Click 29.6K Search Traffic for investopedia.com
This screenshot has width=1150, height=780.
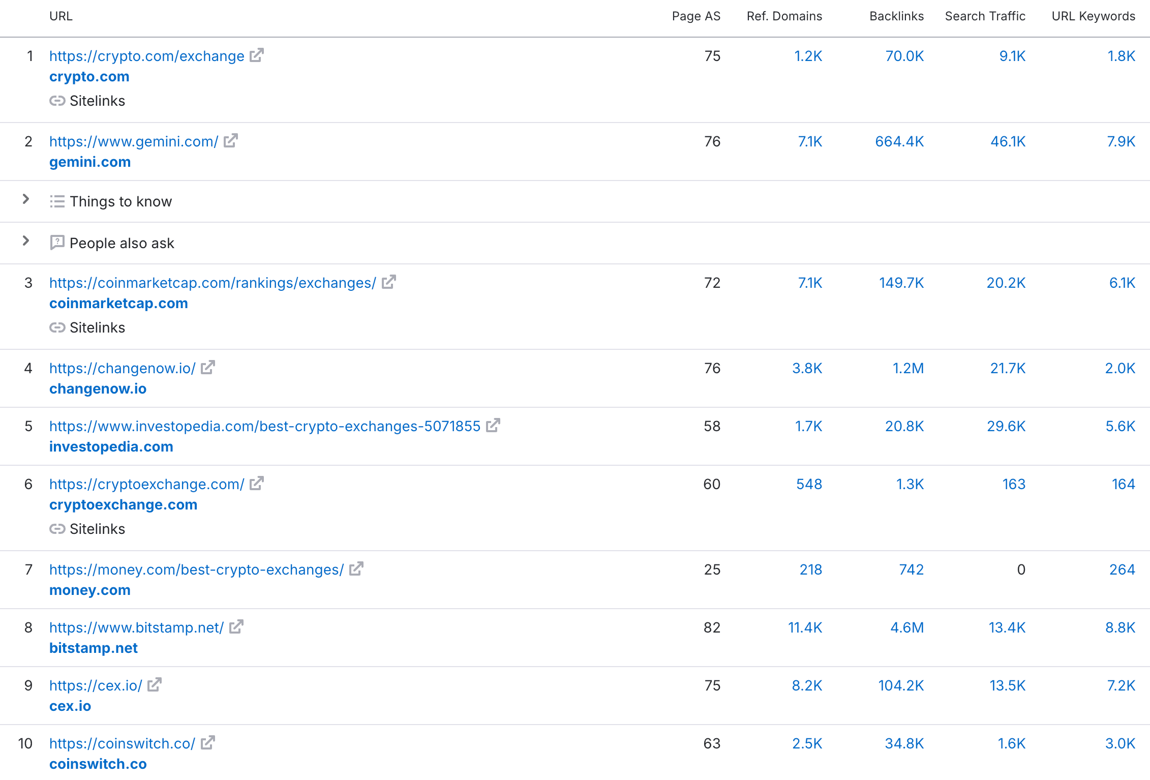(1006, 426)
